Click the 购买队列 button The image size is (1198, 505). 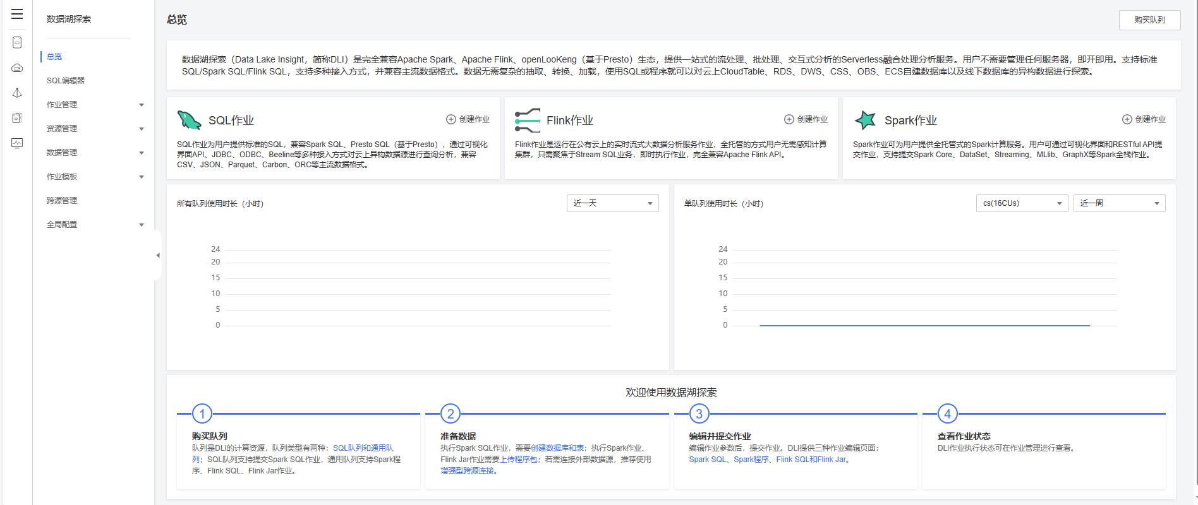click(1149, 20)
